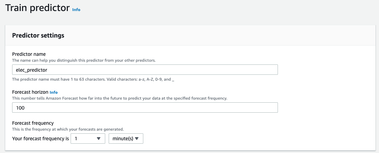Open the Info link next to Forecast horizon
This screenshot has height=153, width=379.
coord(54,92)
